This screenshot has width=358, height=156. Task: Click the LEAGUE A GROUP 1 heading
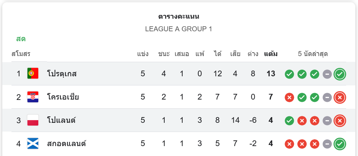click(178, 29)
